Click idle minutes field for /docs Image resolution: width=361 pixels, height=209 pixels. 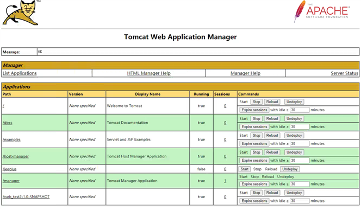point(300,126)
